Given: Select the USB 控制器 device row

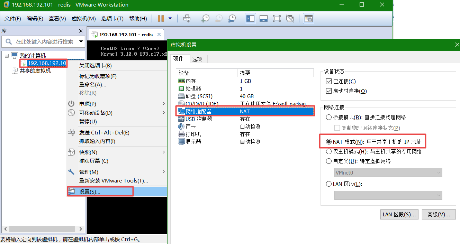Looking at the screenshot, I should tap(245, 119).
